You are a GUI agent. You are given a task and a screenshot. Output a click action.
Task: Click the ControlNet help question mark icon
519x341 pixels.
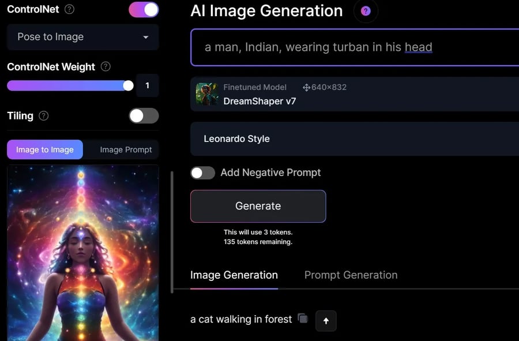click(69, 9)
